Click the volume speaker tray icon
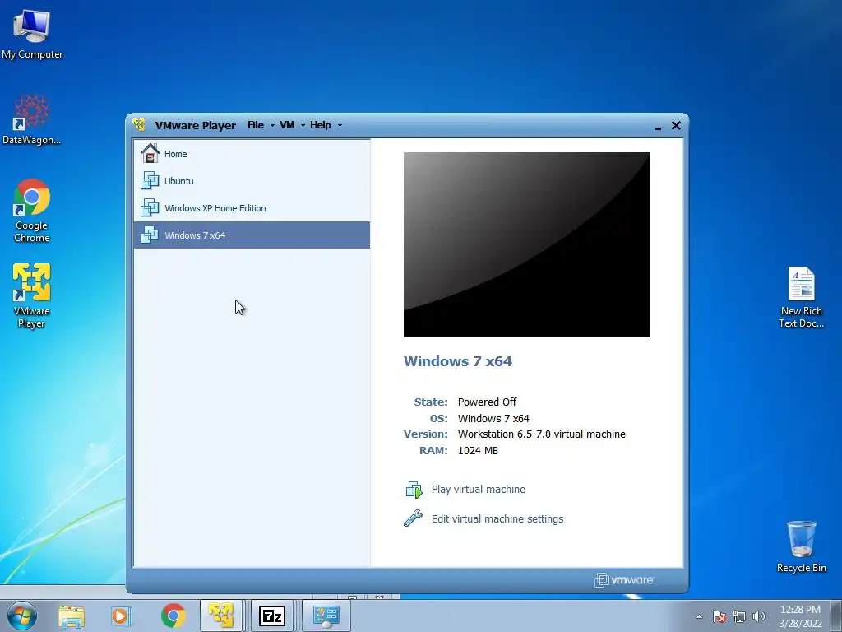Image resolution: width=842 pixels, height=632 pixels. (x=759, y=616)
